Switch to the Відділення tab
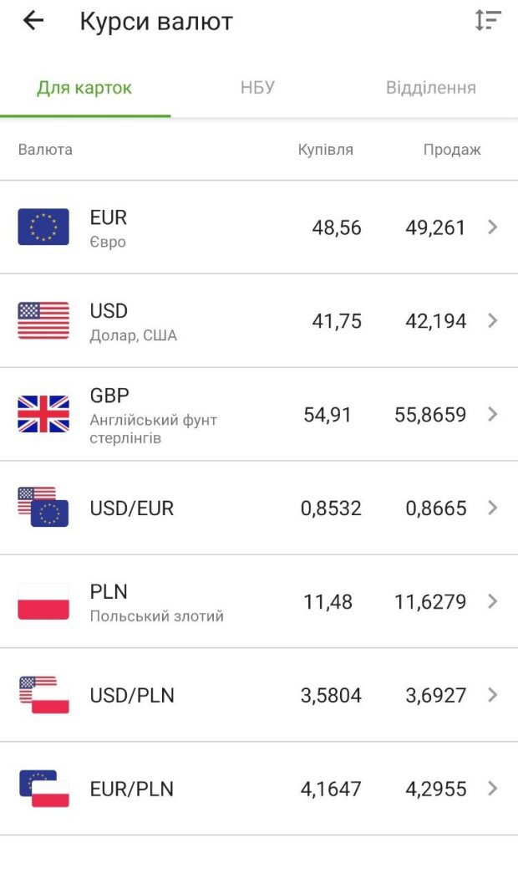This screenshot has width=518, height=884. click(x=430, y=88)
